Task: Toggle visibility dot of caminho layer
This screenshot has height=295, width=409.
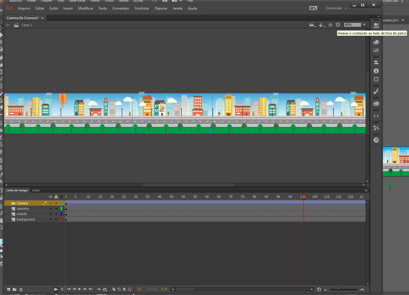Action: pos(50,209)
